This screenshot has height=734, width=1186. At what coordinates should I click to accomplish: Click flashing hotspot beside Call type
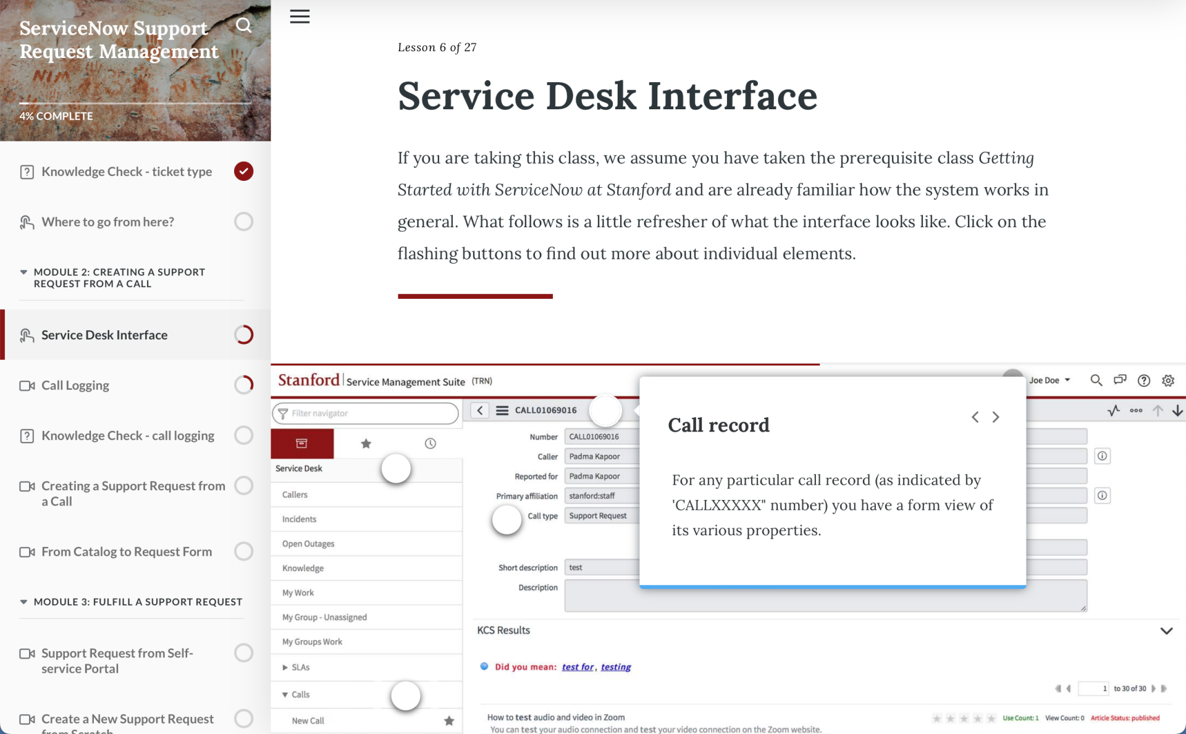pyautogui.click(x=507, y=520)
